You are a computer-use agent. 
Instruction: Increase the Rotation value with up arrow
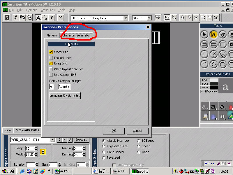pos(37,163)
